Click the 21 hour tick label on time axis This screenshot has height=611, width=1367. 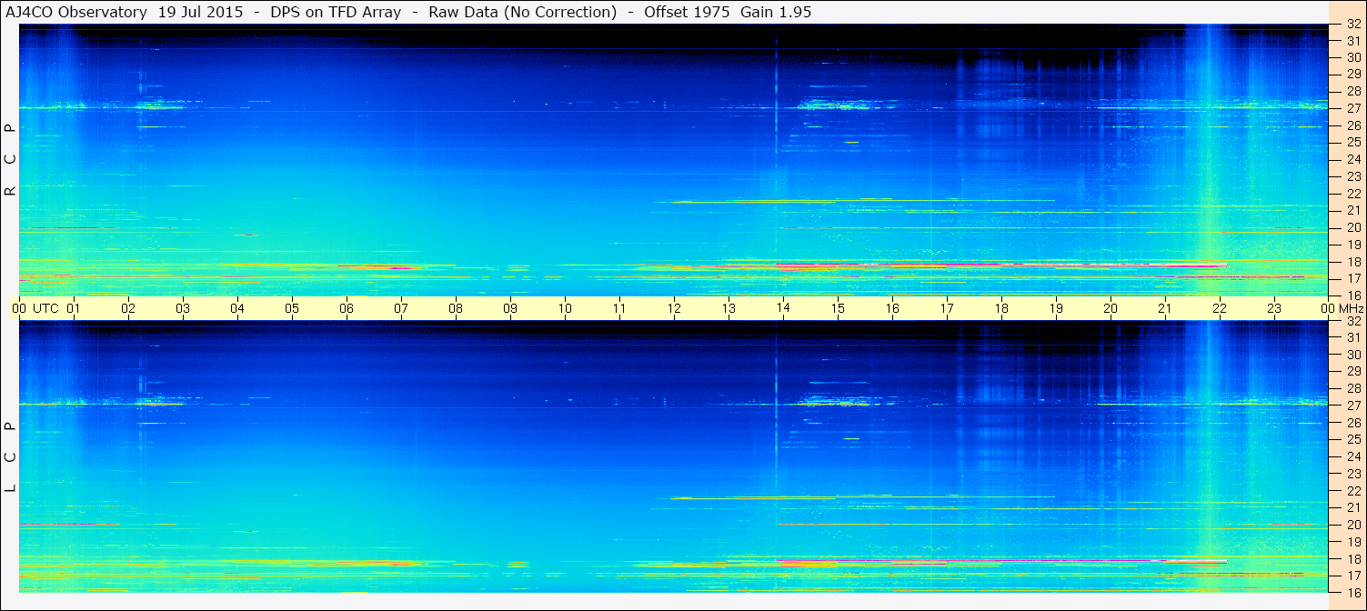coord(1165,308)
